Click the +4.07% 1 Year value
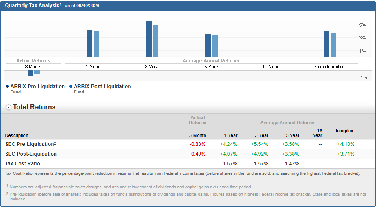The image size is (376, 207). (x=229, y=154)
